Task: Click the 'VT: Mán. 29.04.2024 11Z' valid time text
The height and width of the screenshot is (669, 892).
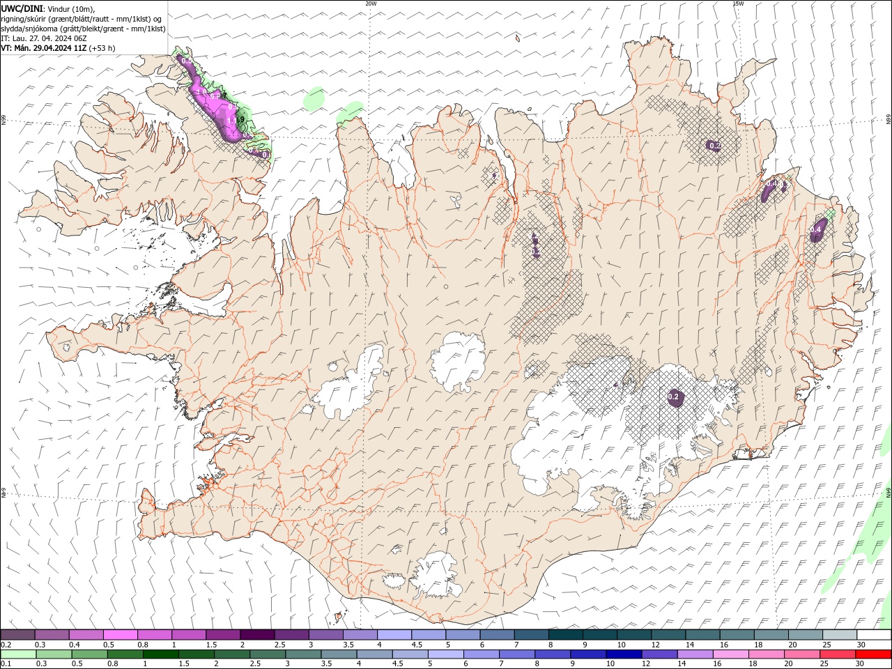Action: click(44, 48)
